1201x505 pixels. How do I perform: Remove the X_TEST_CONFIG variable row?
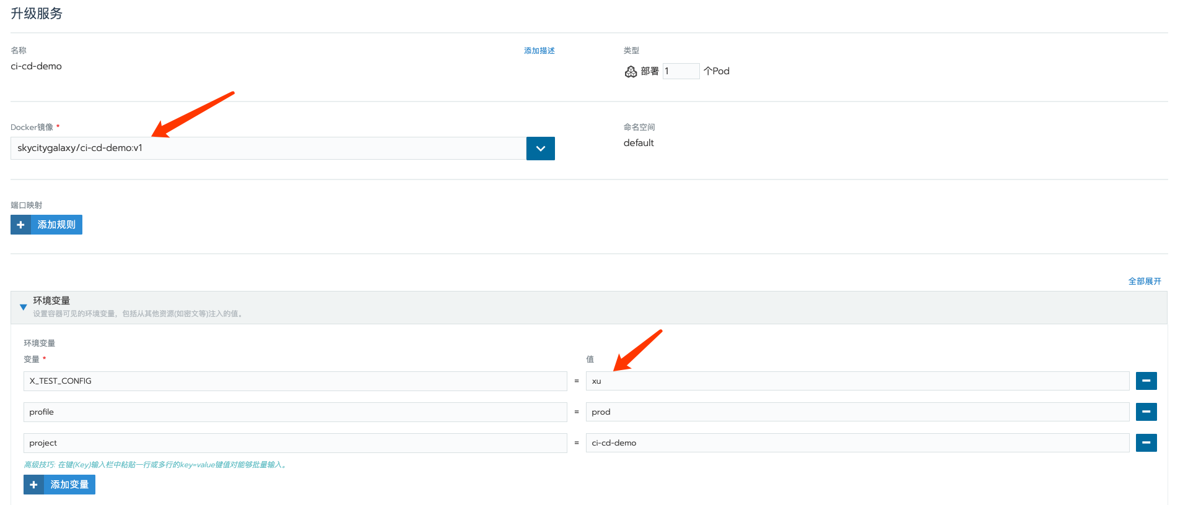1146,381
